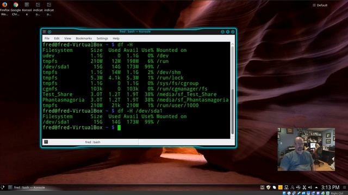Open the Edit menu in Konsole
The image size is (348, 195).
(57, 38)
